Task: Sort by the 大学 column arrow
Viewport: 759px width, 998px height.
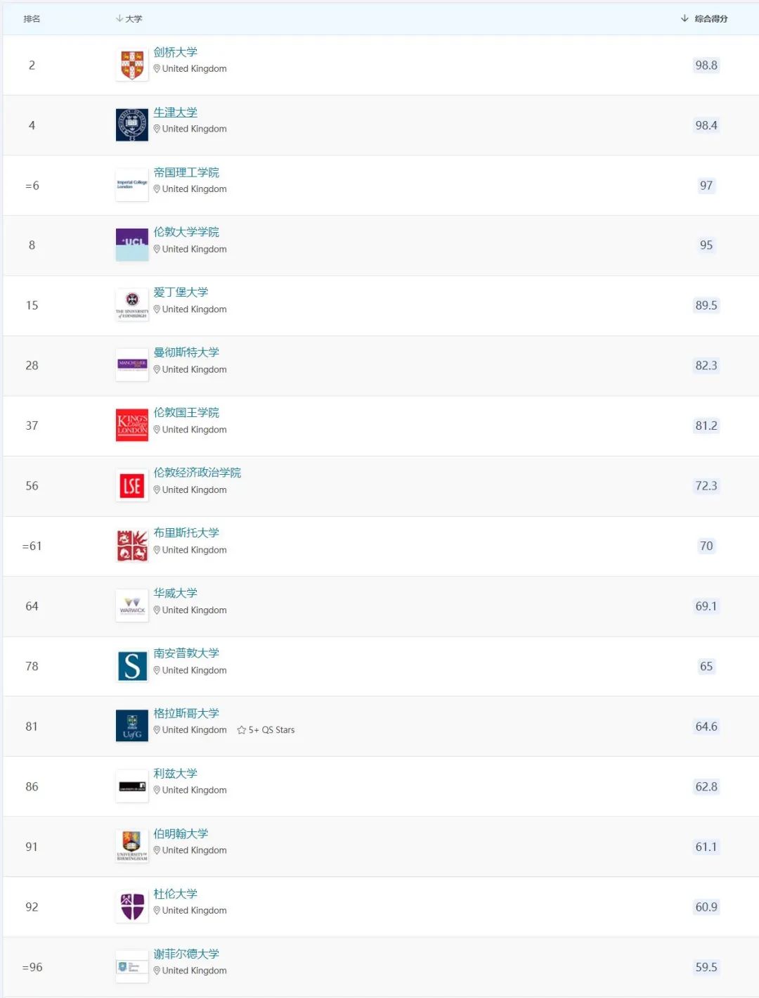Action: point(119,19)
